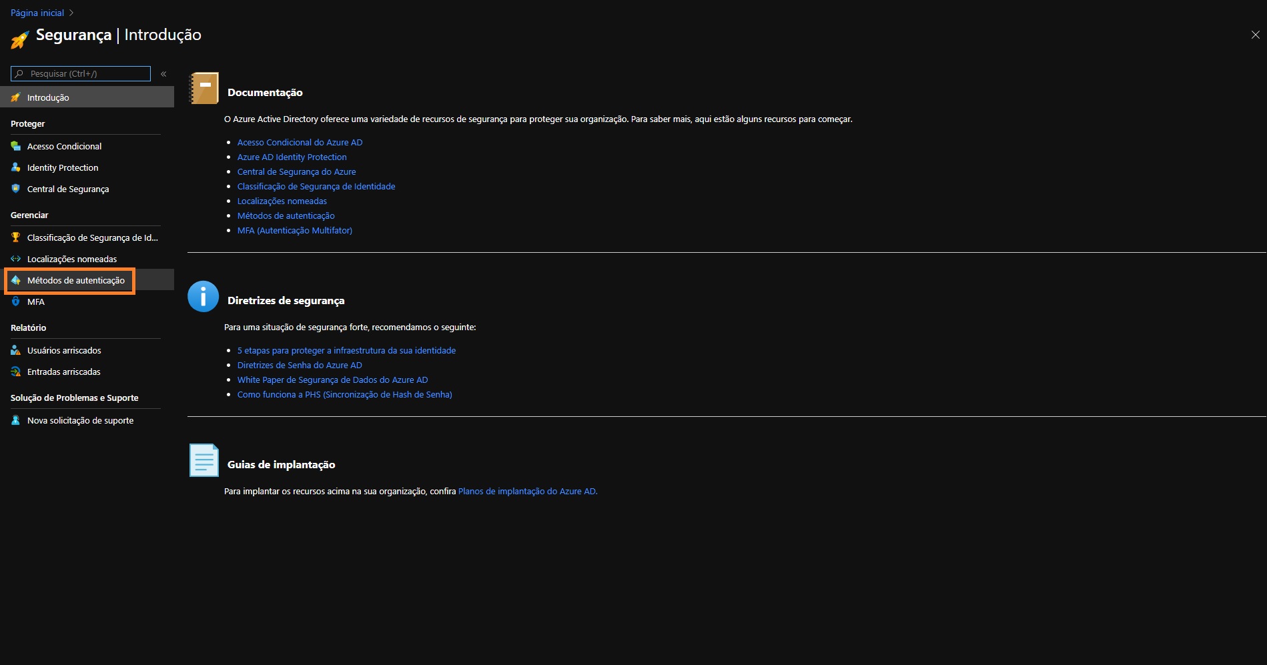Click the Diretrizes de segurança heading
This screenshot has height=665, width=1267.
(x=286, y=300)
